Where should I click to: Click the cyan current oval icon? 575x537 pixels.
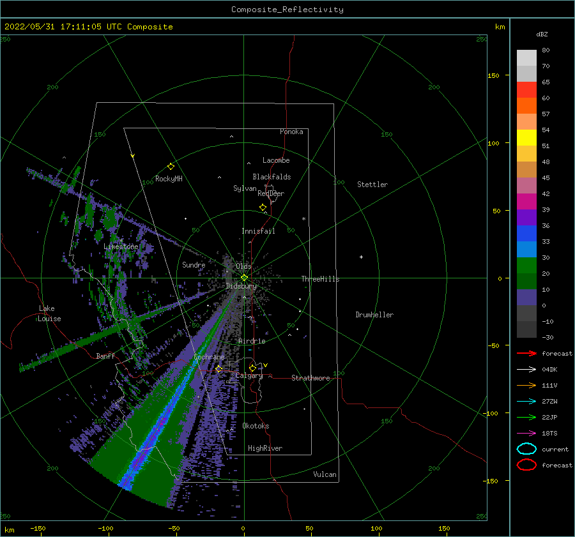tap(526, 449)
